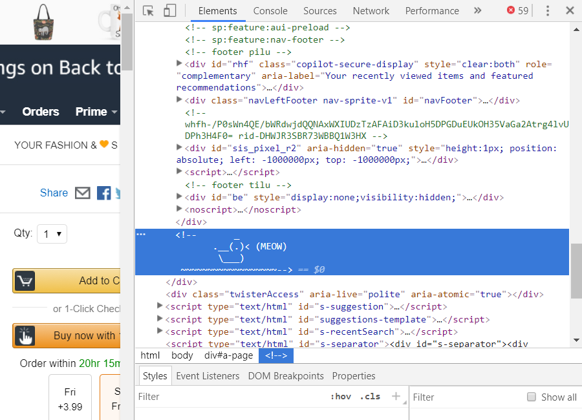Screen dimensions: 582x420
Task: Toggle the :hov element state panel
Action: 340,396
